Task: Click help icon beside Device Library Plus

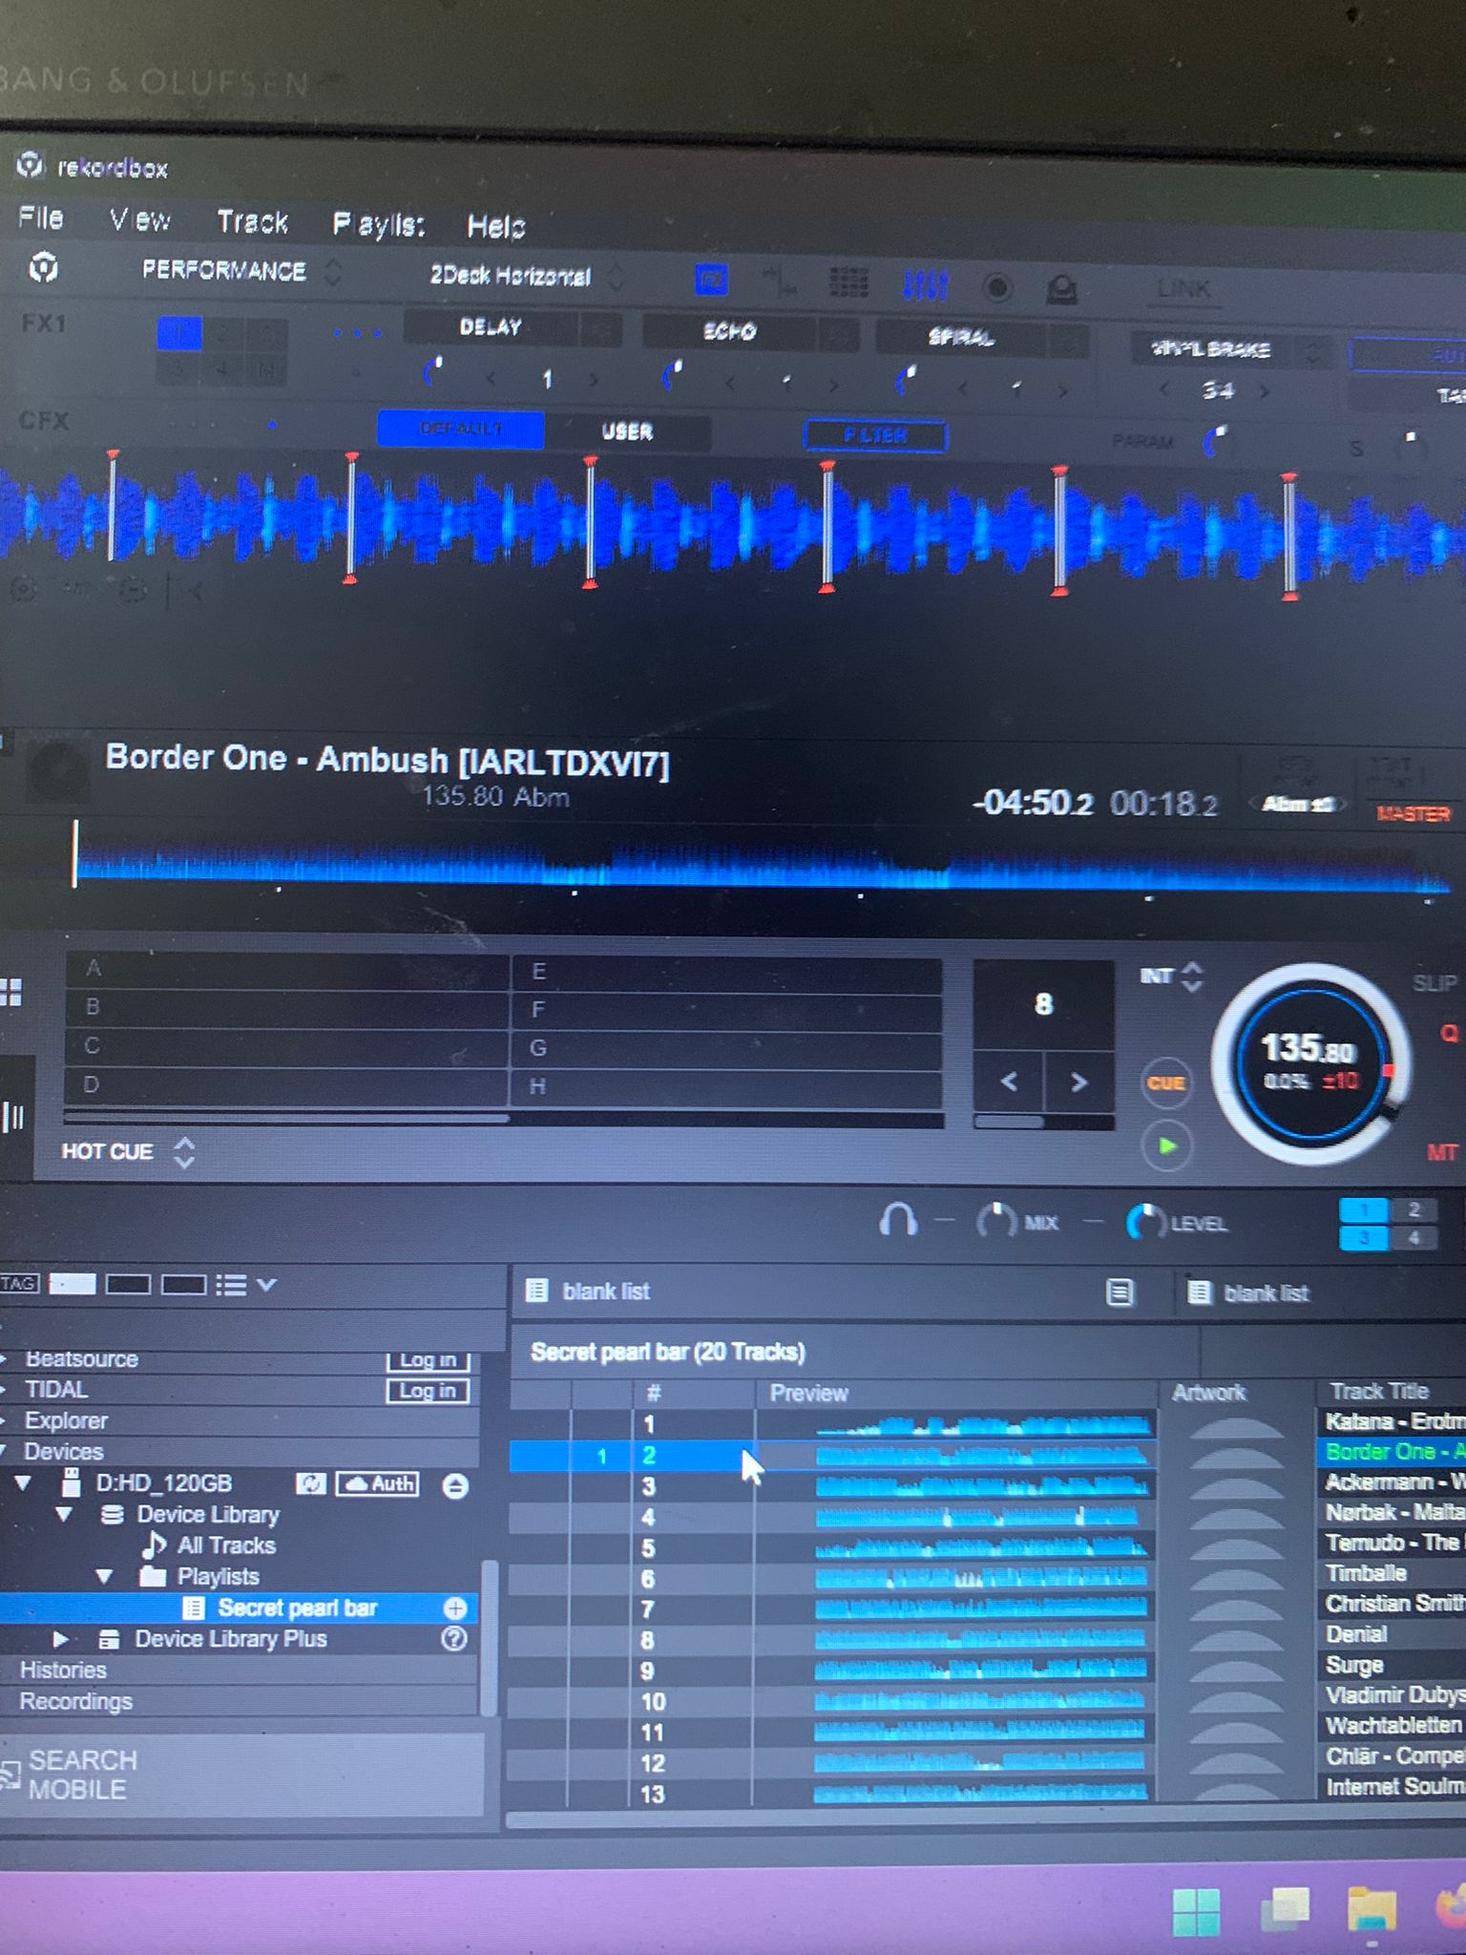Action: pyautogui.click(x=455, y=1639)
